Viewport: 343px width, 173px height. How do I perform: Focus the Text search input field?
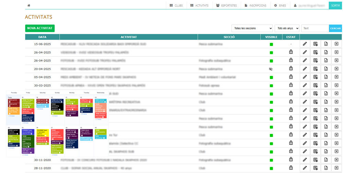coord(315,28)
